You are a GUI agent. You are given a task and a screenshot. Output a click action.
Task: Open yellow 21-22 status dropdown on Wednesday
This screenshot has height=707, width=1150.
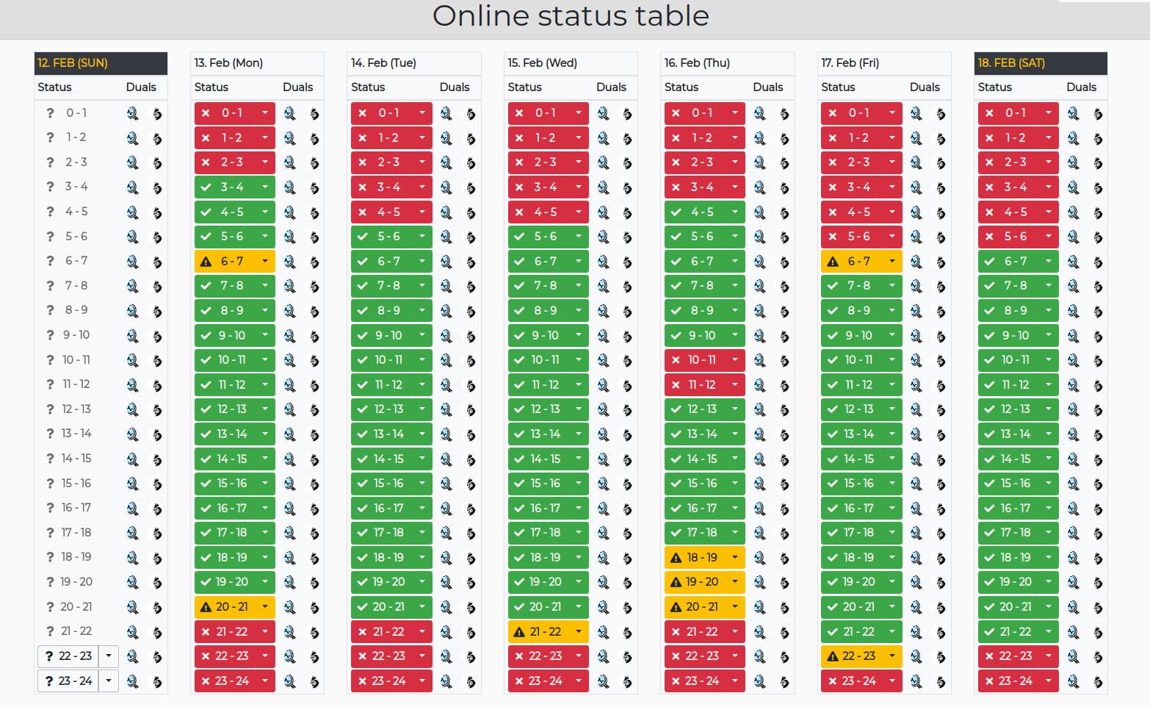tap(579, 632)
